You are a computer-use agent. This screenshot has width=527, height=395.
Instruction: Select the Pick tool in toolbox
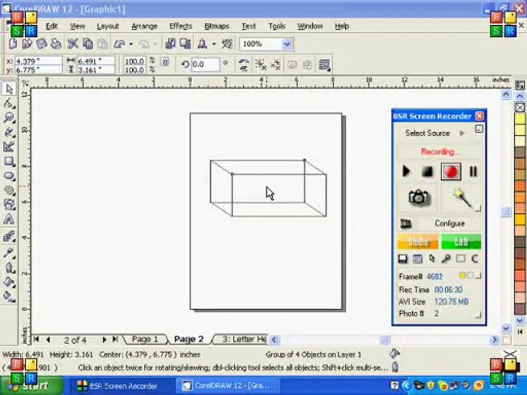pos(9,89)
